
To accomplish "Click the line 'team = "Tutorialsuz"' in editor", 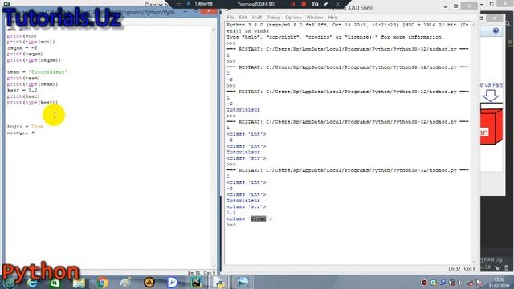I will (x=37, y=72).
